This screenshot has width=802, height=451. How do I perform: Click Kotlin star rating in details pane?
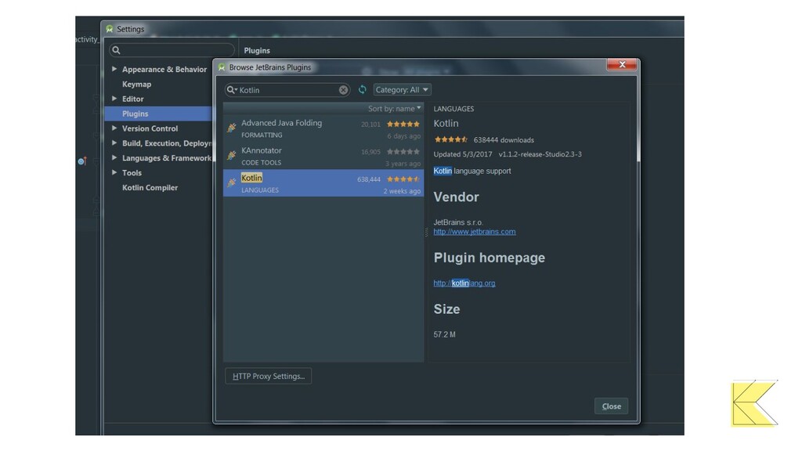(x=450, y=139)
